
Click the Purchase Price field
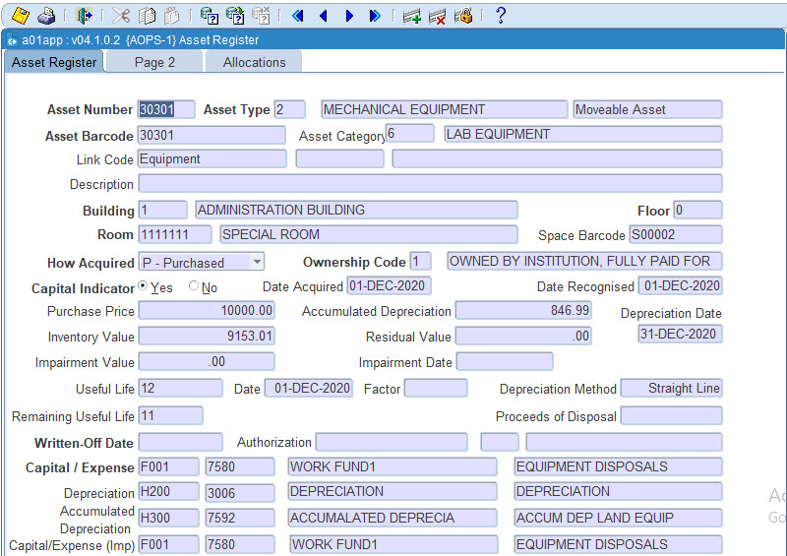coord(207,311)
